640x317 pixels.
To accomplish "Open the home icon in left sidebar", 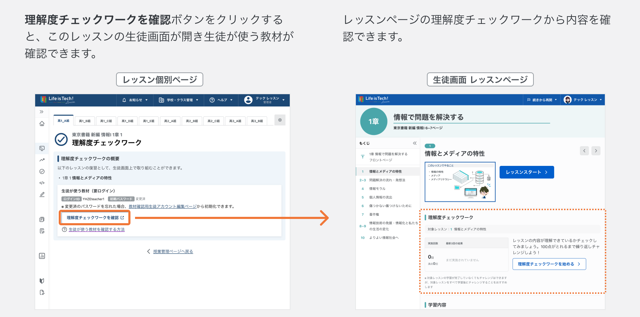I will click(x=42, y=124).
